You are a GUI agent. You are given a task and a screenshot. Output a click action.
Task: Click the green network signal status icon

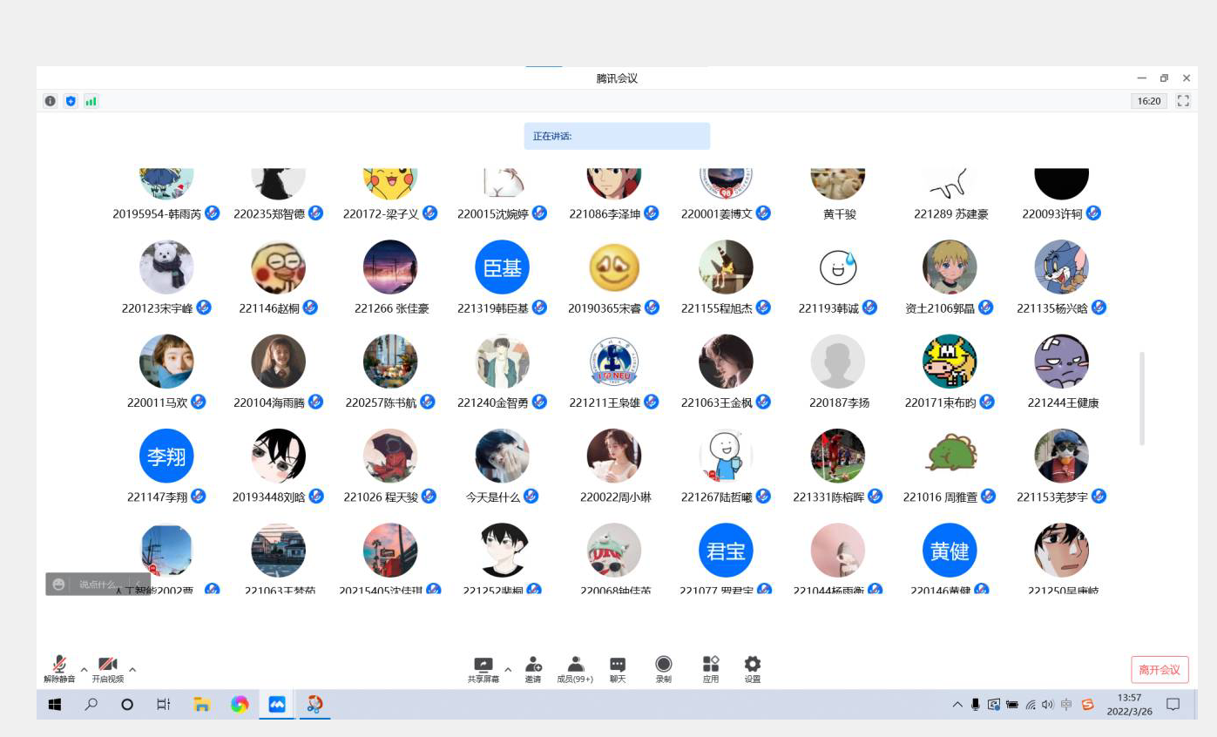91,101
